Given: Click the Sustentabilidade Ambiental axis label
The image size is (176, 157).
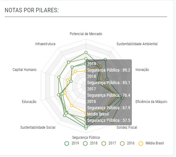Looking at the screenshot, I should pos(137,44).
